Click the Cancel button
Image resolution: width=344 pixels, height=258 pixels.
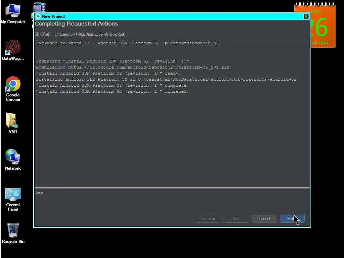click(x=264, y=218)
